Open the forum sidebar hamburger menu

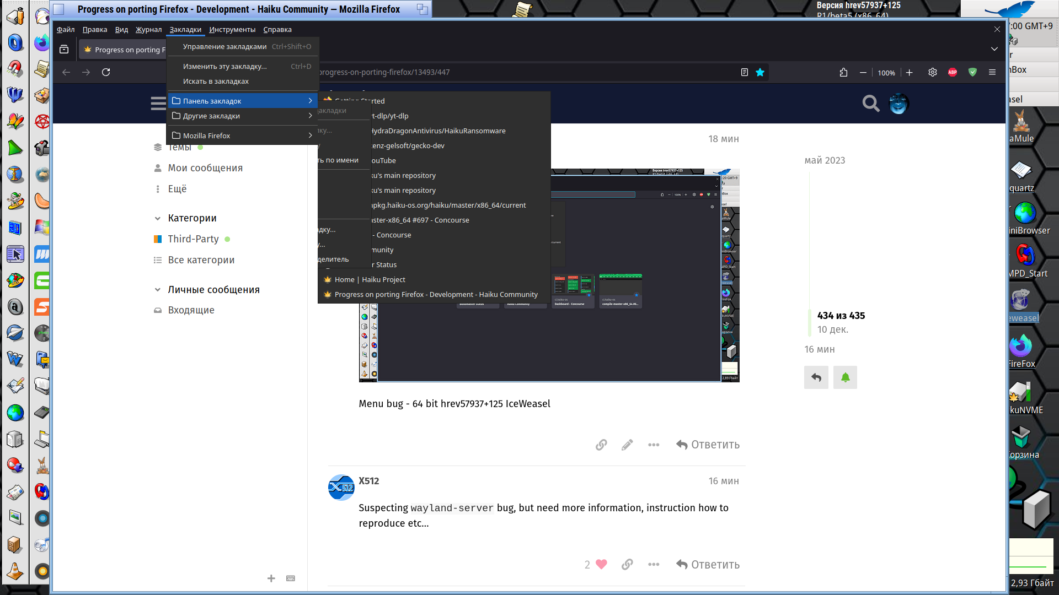click(158, 104)
